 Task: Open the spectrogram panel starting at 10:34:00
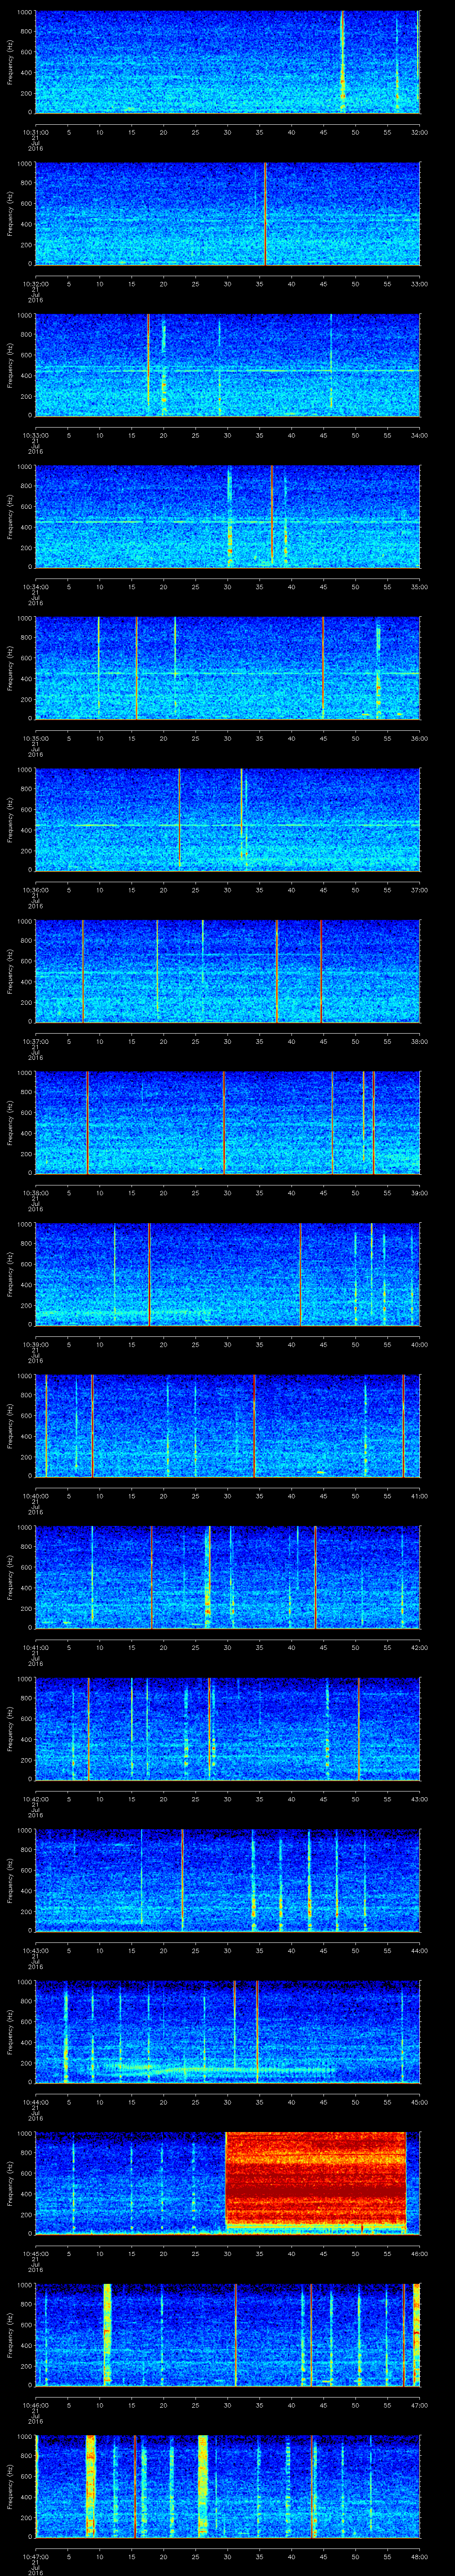click(227, 517)
